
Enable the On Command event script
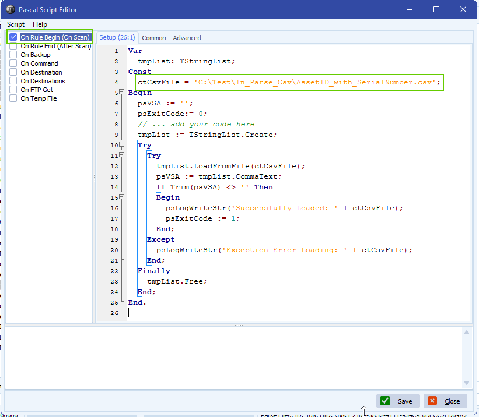tap(12, 63)
